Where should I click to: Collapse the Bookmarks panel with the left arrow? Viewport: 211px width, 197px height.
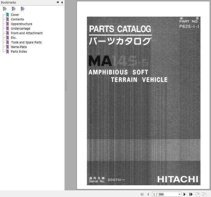point(62,2)
